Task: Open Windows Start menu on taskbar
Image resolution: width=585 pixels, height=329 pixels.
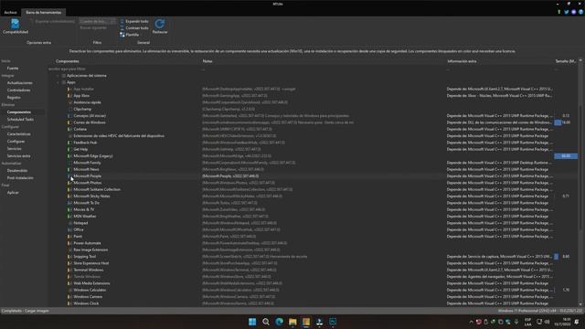Action: pyautogui.click(x=252, y=322)
